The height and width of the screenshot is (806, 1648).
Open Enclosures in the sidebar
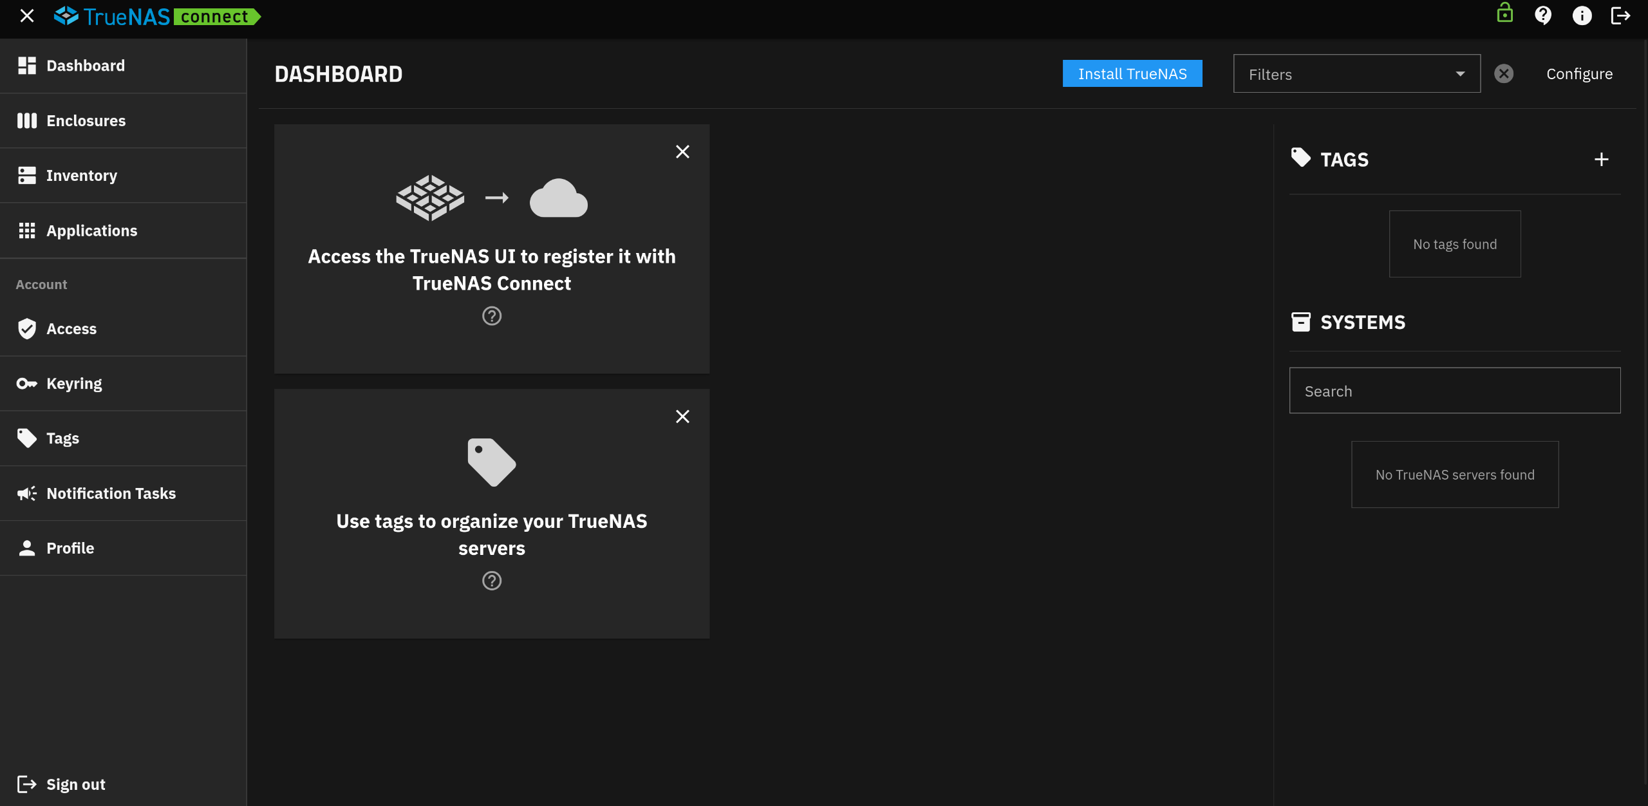pyautogui.click(x=86, y=121)
